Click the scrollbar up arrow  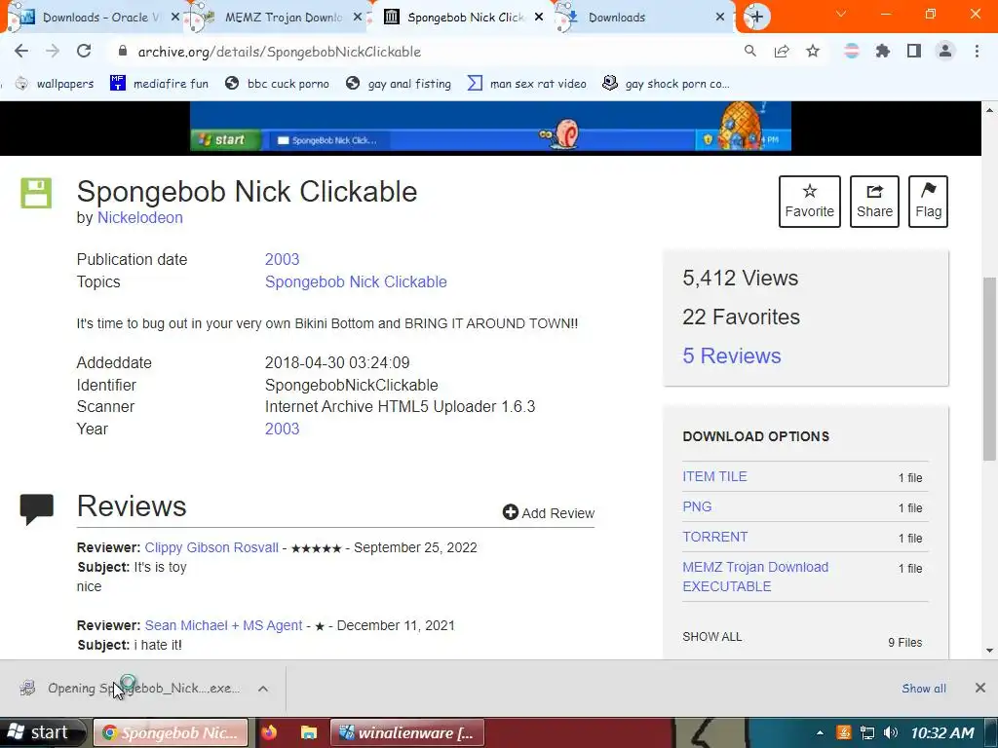point(989,110)
